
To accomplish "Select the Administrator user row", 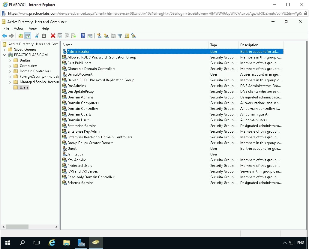I will pyautogui.click(x=172, y=51).
